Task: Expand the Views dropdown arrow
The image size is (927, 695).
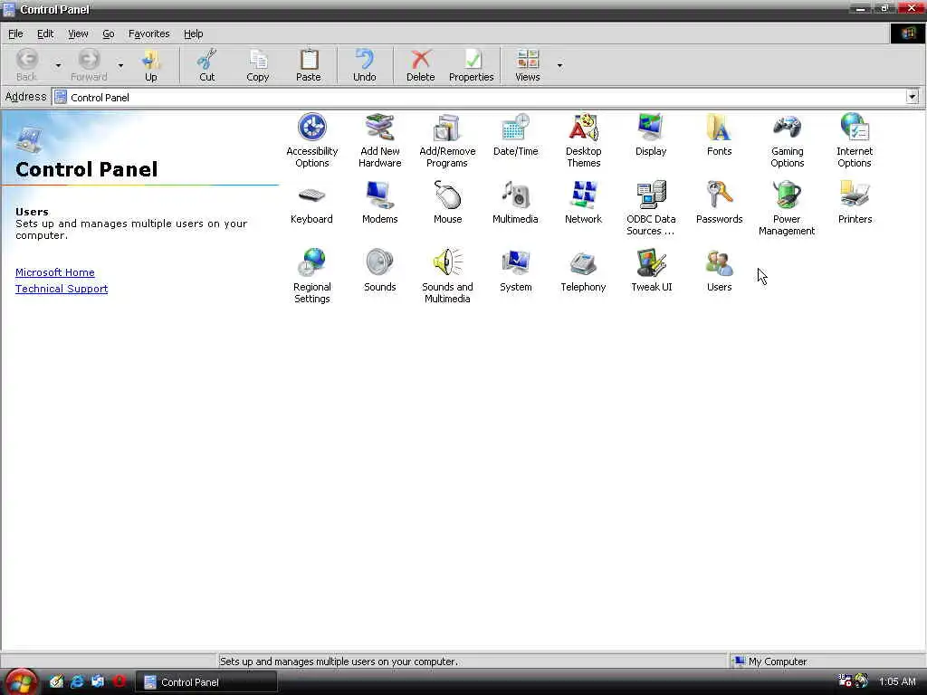Action: 559,65
